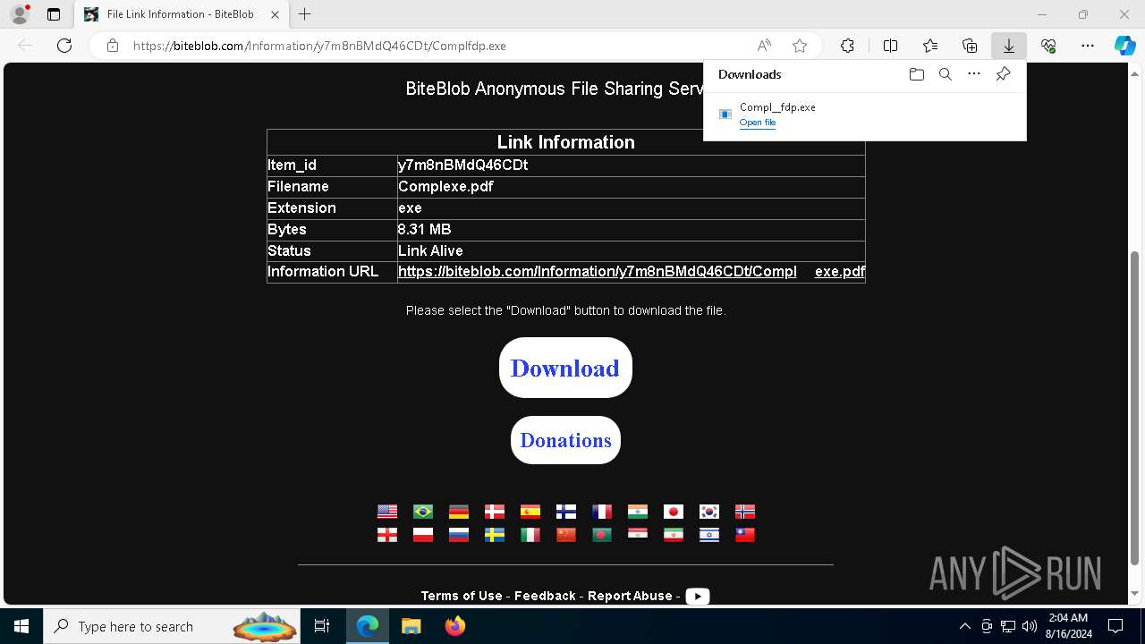Add this page to favorites star

click(x=800, y=46)
